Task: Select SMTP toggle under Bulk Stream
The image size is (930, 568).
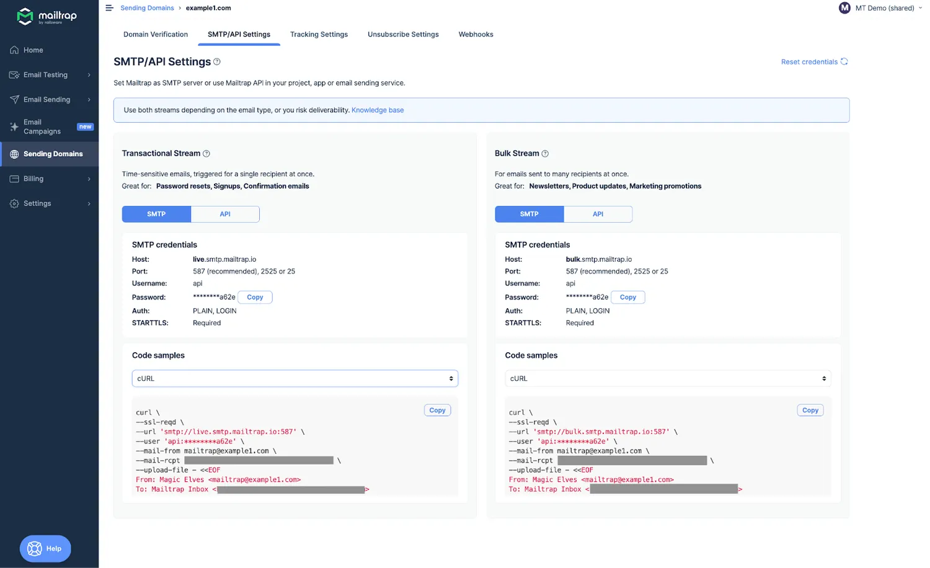Action: (529, 215)
